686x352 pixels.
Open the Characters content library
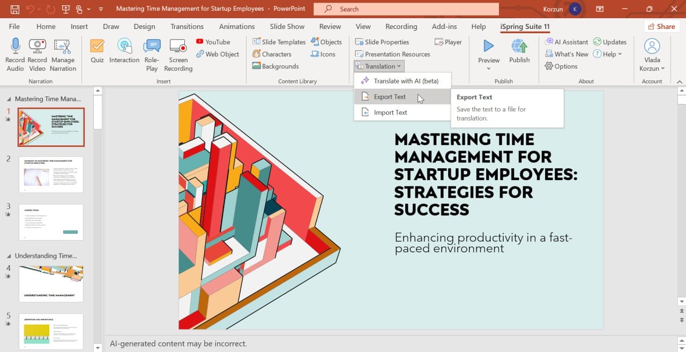(x=272, y=54)
